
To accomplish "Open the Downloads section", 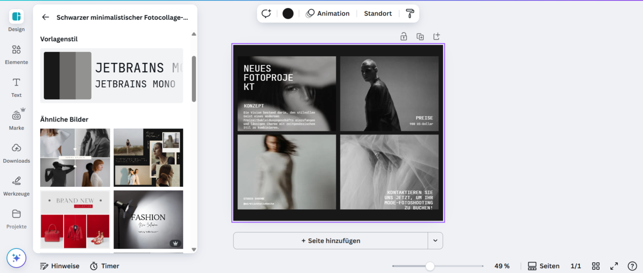I will (x=16, y=148).
